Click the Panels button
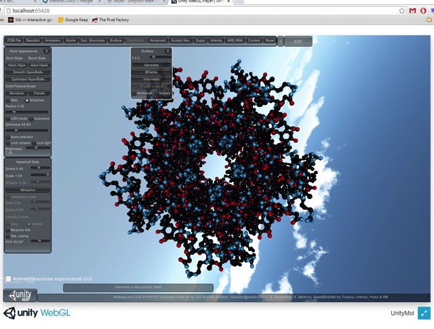The width and height of the screenshot is (434, 329). (x=39, y=93)
